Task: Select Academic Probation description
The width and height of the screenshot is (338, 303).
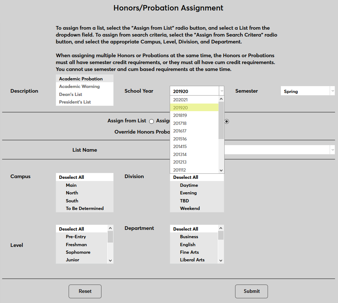Action: tap(80, 79)
